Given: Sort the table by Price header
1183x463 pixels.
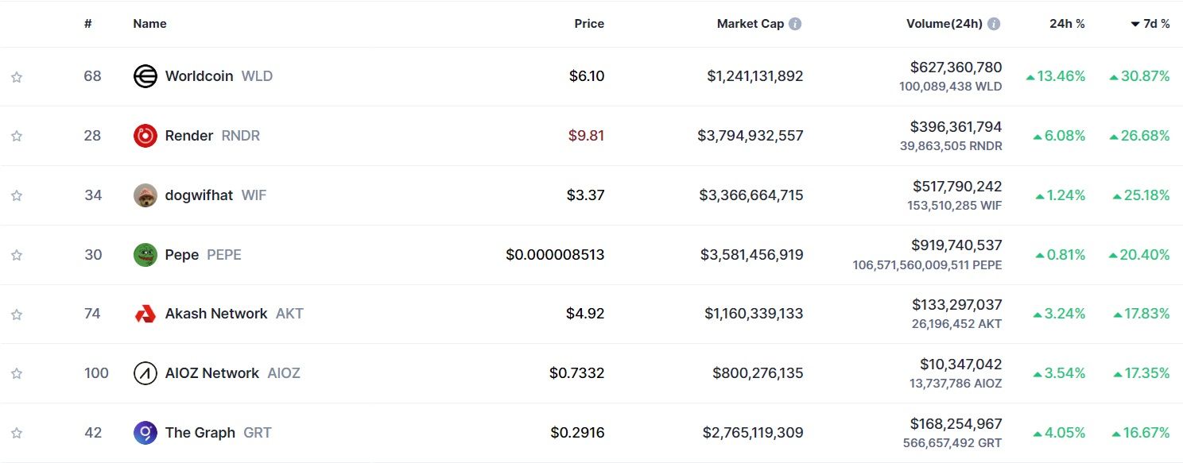Looking at the screenshot, I should tap(589, 24).
